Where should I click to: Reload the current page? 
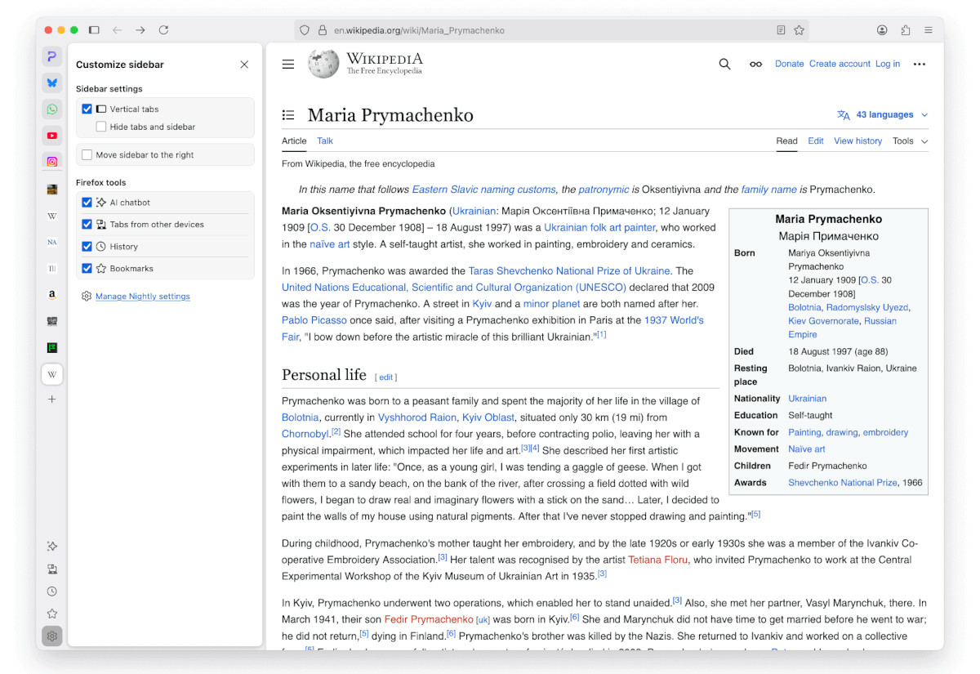click(163, 30)
